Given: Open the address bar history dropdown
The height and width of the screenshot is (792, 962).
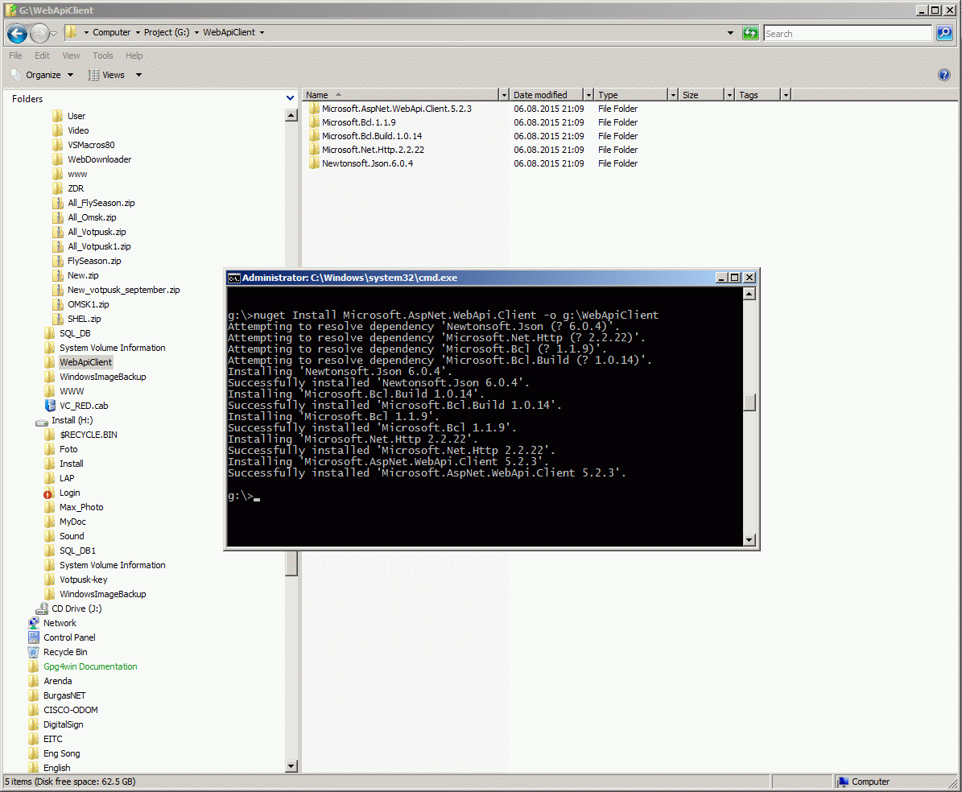Looking at the screenshot, I should point(730,33).
